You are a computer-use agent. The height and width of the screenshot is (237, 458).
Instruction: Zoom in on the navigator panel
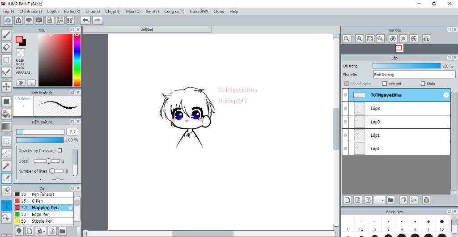[x=360, y=38]
